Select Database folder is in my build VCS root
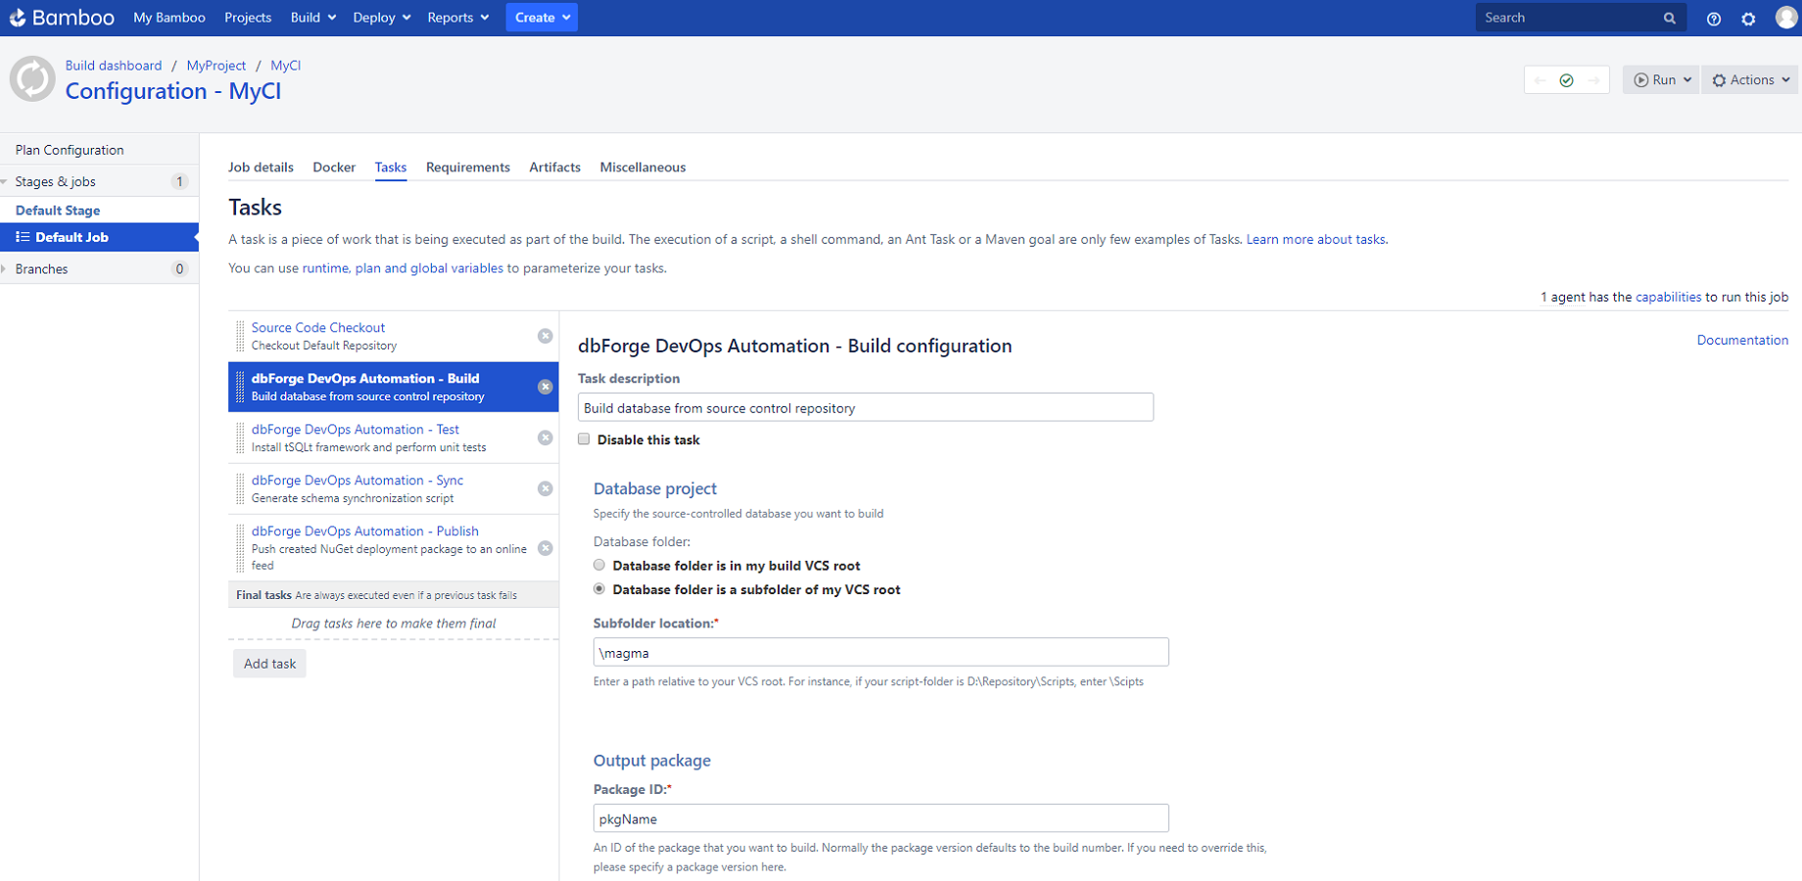 tap(599, 565)
